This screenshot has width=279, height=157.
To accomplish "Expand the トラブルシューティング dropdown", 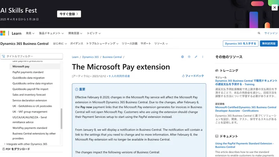I will (102, 44).
